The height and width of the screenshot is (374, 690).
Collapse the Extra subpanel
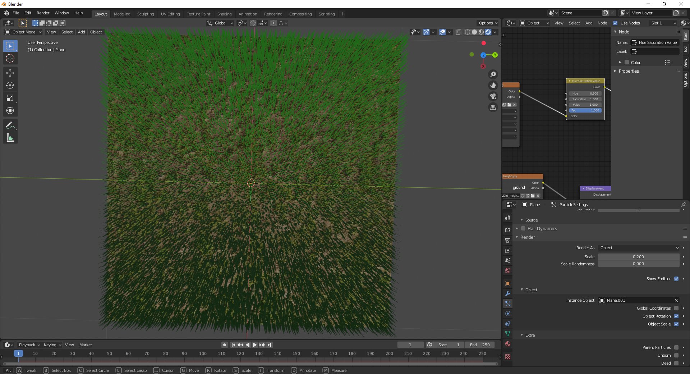click(x=530, y=335)
